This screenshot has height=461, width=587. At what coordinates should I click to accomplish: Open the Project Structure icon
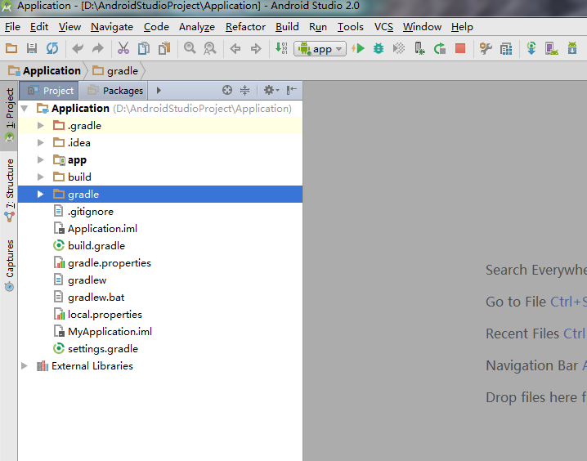click(x=506, y=49)
